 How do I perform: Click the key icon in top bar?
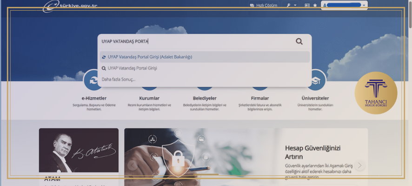(x=288, y=6)
